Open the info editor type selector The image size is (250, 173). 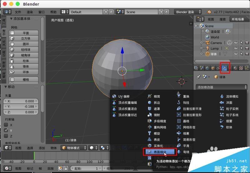[7, 12]
